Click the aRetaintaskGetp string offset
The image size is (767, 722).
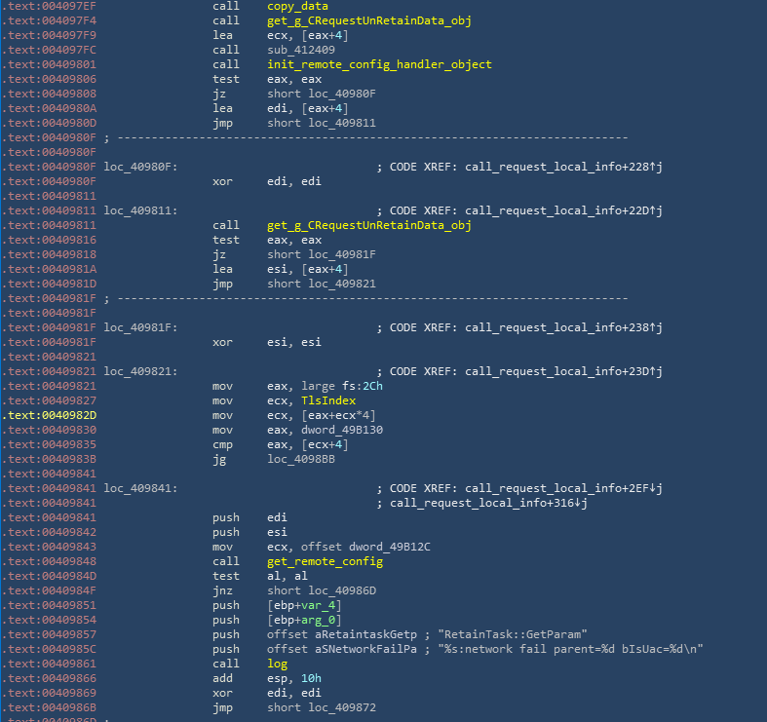click(352, 634)
